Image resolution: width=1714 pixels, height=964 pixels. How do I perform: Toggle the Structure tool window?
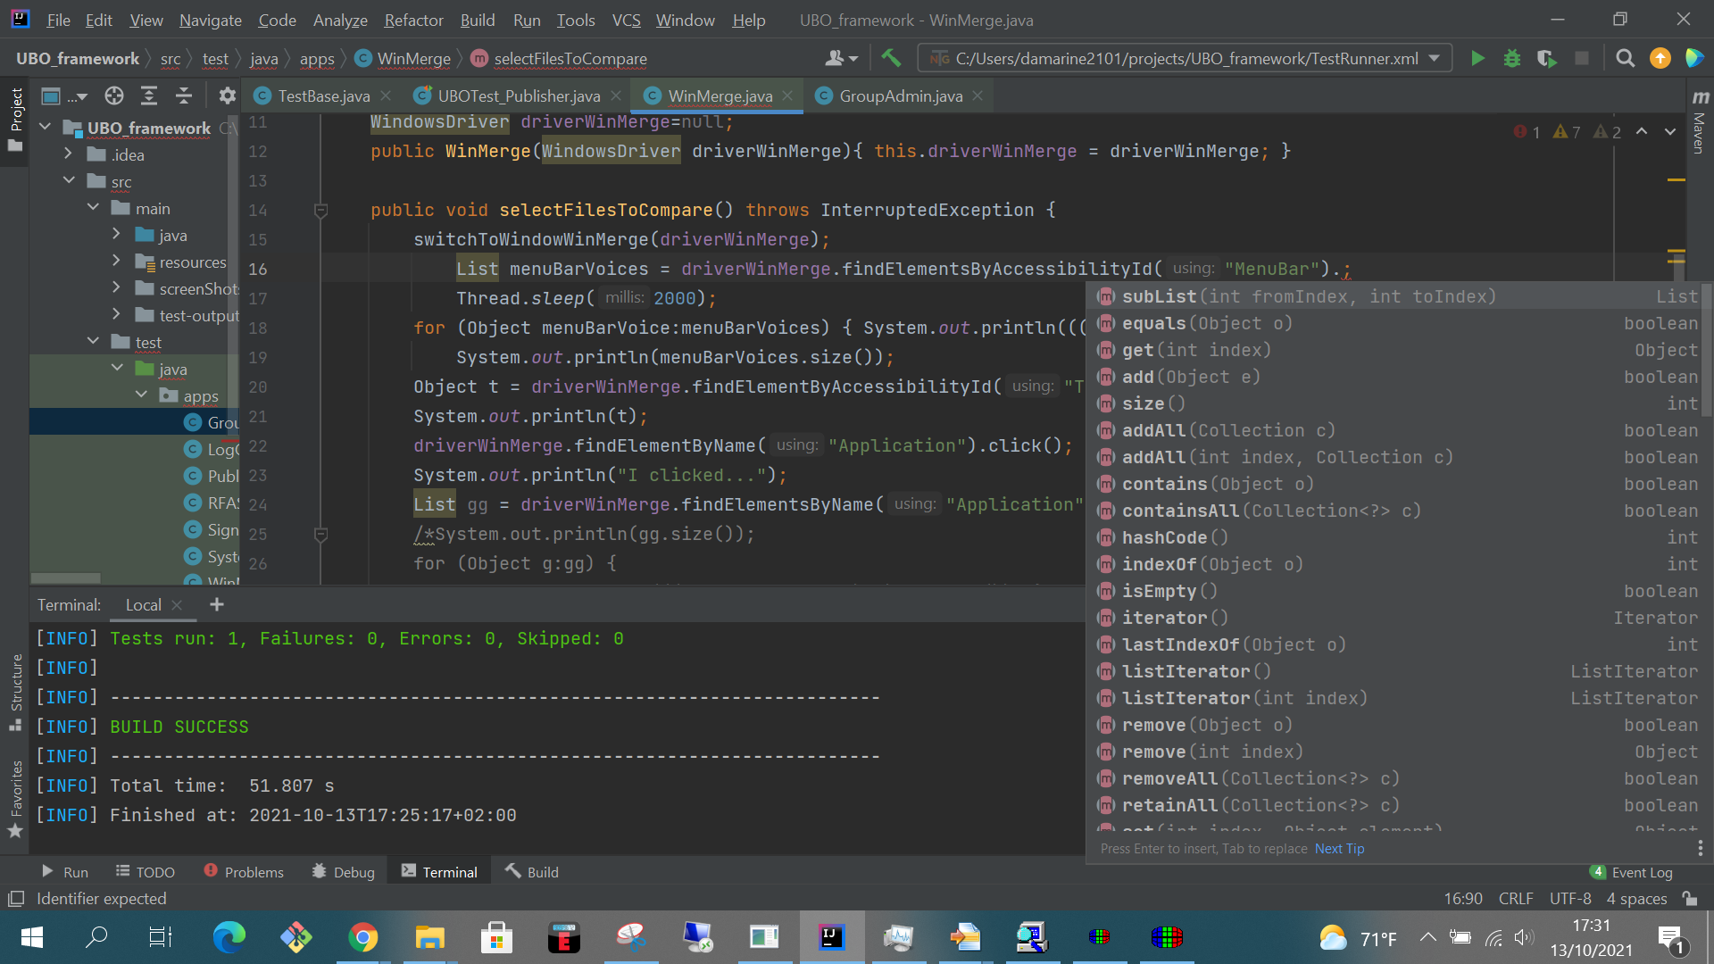15,687
